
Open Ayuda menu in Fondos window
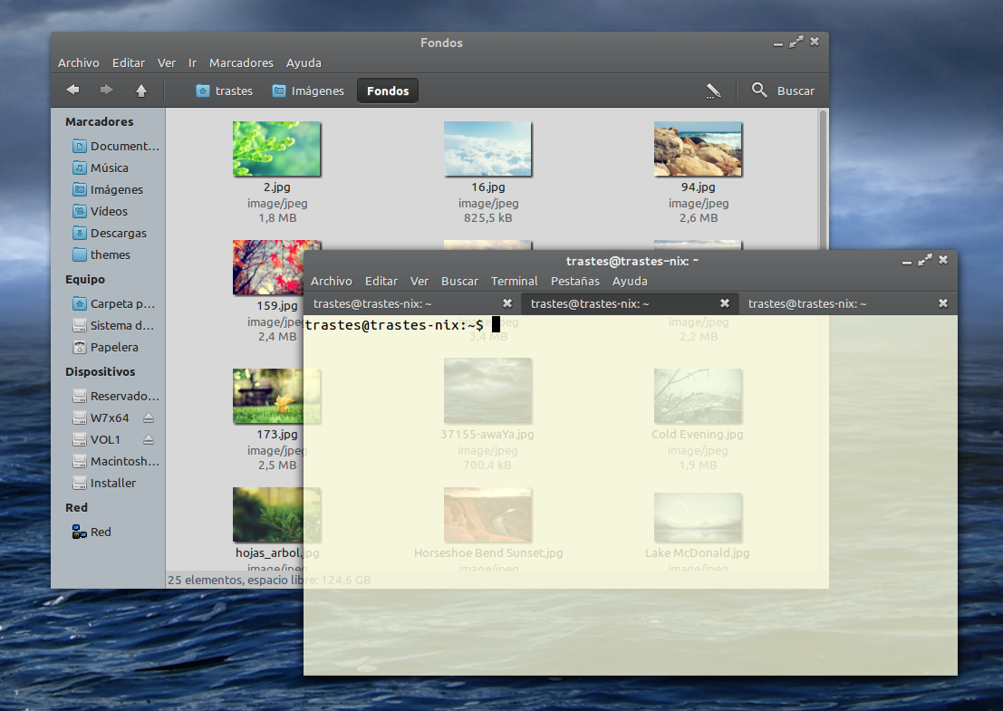tap(304, 62)
